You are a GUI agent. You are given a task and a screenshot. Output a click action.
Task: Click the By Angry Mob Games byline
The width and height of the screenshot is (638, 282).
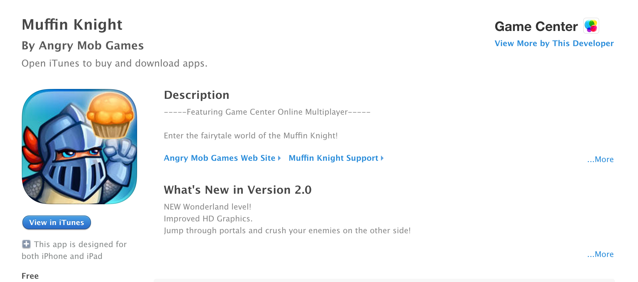[83, 46]
